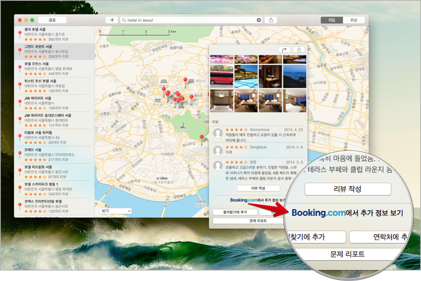Switch to the 지도 map view tab
Screen dimensions: 421x281
pyautogui.click(x=332, y=20)
